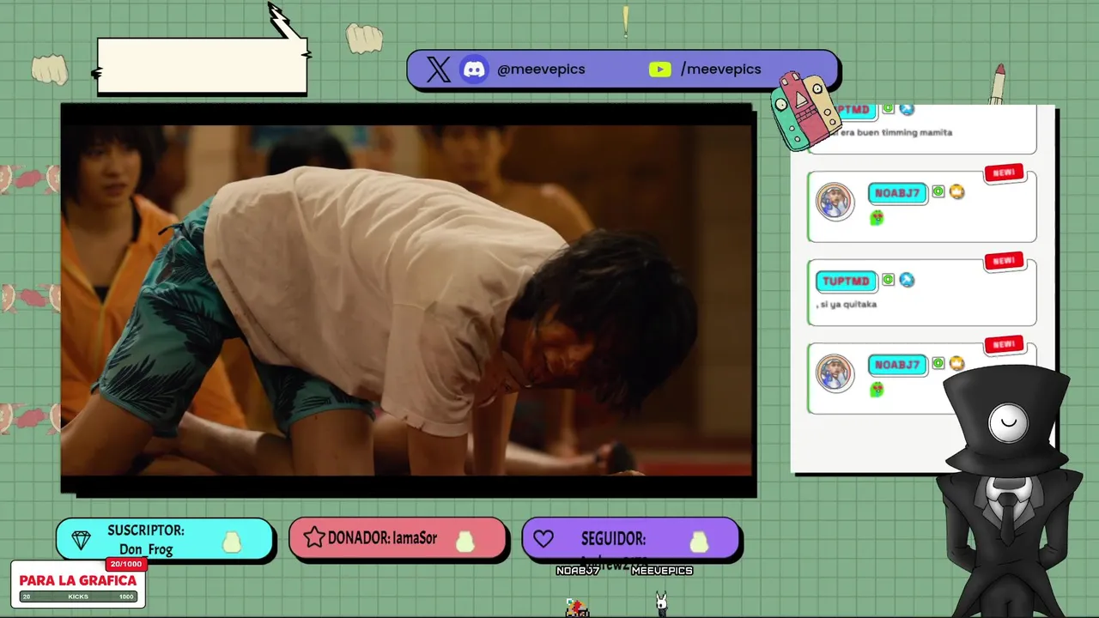Click the KICKS goal progress bar
The width and height of the screenshot is (1099, 618).
[x=78, y=597]
